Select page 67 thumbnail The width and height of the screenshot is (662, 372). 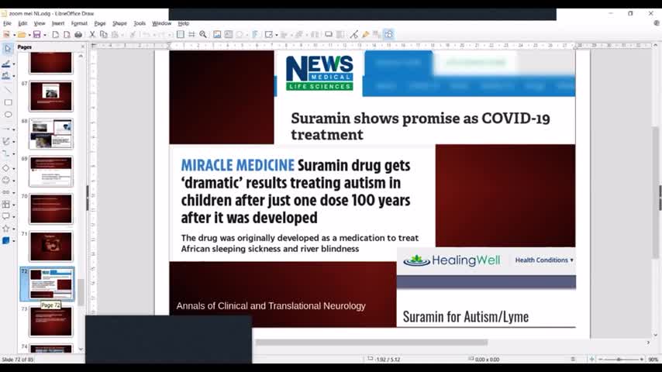[50, 96]
